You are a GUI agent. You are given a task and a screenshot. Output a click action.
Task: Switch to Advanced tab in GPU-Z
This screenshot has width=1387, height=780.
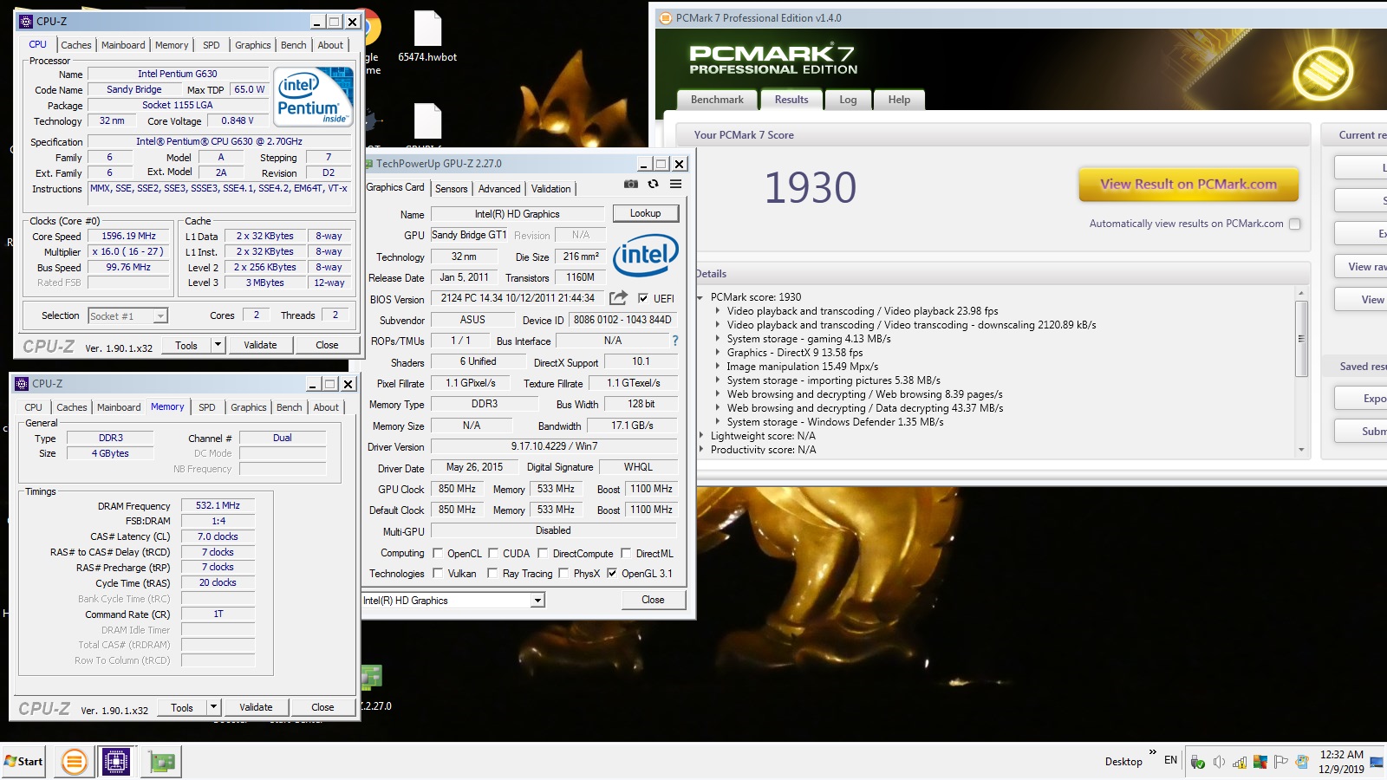pyautogui.click(x=499, y=188)
